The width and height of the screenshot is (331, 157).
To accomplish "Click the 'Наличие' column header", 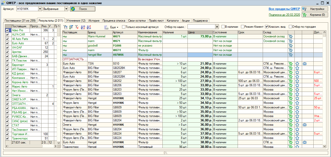I will 175,32.
